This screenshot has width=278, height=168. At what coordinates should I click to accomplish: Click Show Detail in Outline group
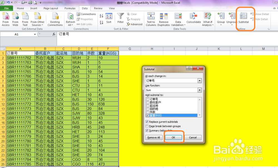(x=260, y=14)
